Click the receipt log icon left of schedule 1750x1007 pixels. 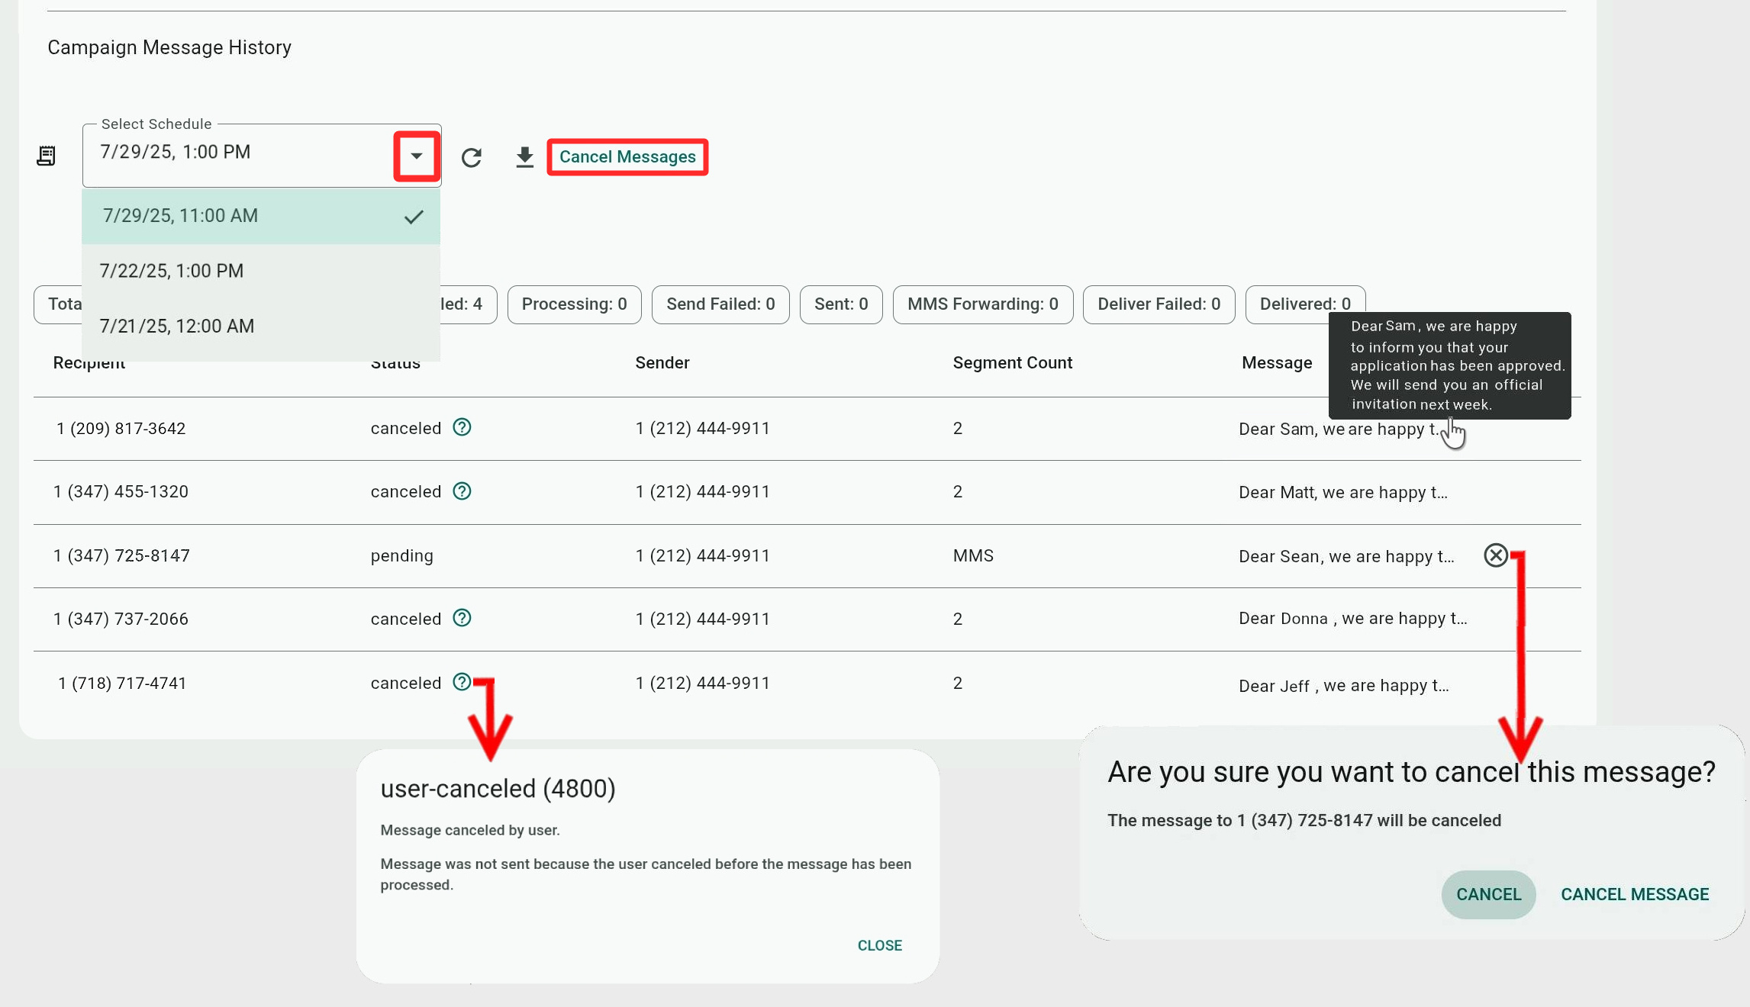coord(47,156)
